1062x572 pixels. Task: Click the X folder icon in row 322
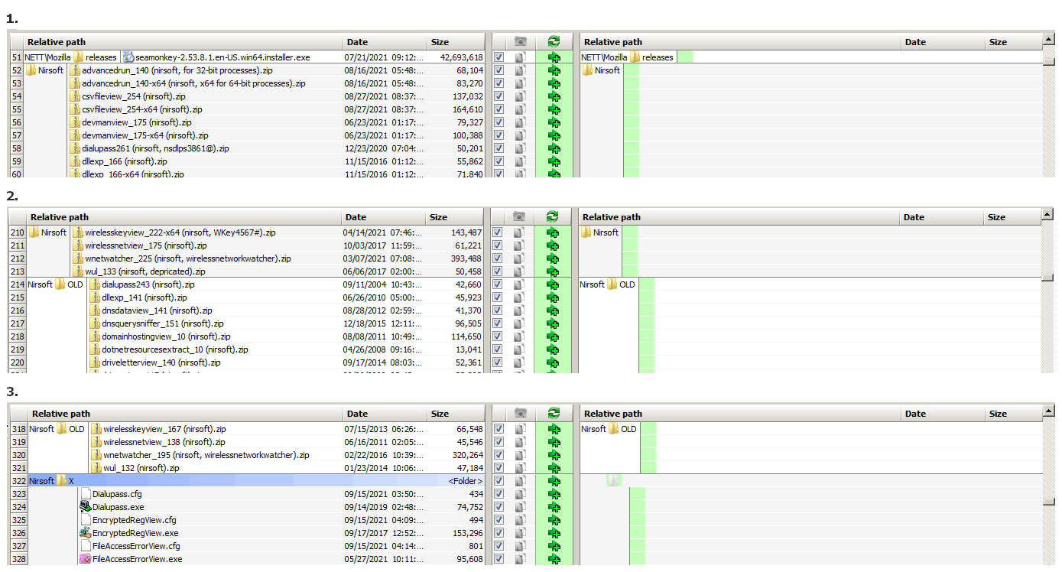click(x=62, y=481)
